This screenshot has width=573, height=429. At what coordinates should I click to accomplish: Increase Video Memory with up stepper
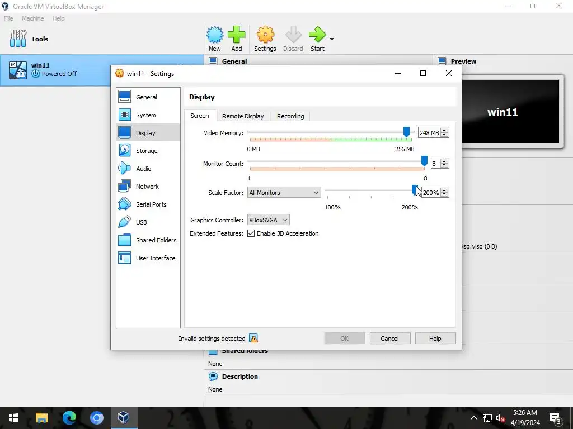[444, 130]
